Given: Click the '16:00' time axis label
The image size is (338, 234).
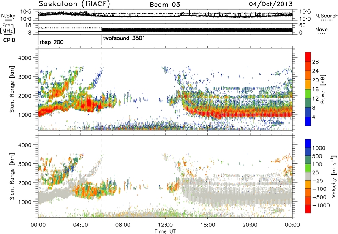Looking at the screenshot, I should pos(207,225).
